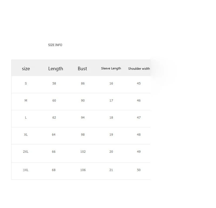216x208 pixels.
Task: Click the M size row label
Action: tap(26, 100)
